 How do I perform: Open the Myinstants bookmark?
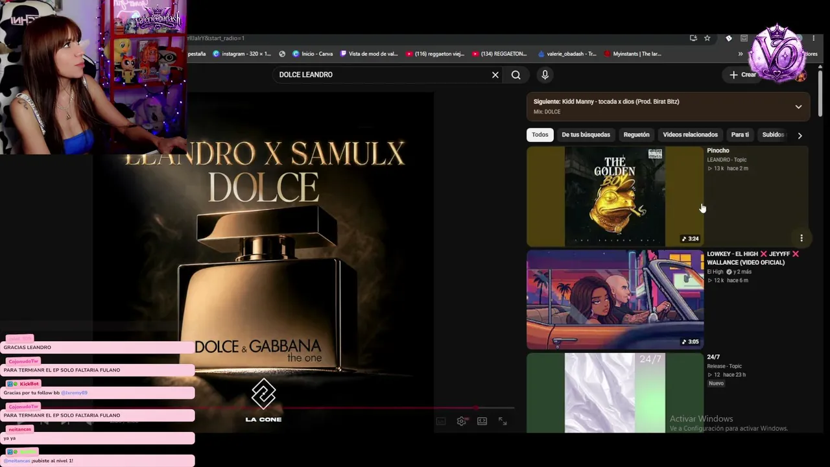click(632, 54)
